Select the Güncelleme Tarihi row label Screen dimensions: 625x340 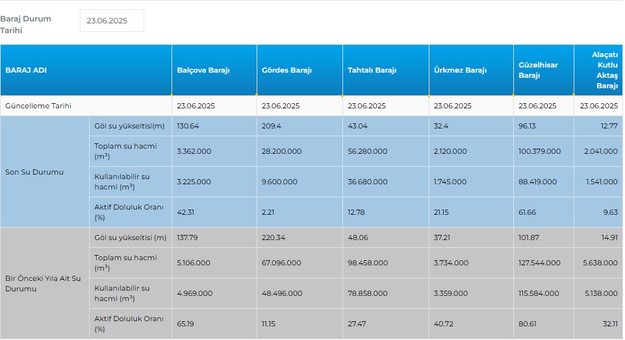coord(38,106)
